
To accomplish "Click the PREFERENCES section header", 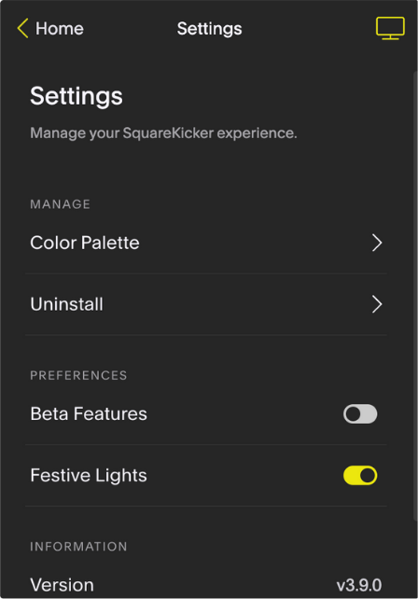I will pyautogui.click(x=78, y=375).
